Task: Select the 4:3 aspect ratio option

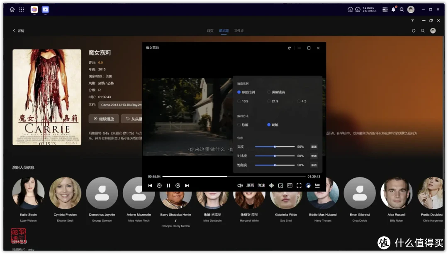Action: [x=298, y=101]
